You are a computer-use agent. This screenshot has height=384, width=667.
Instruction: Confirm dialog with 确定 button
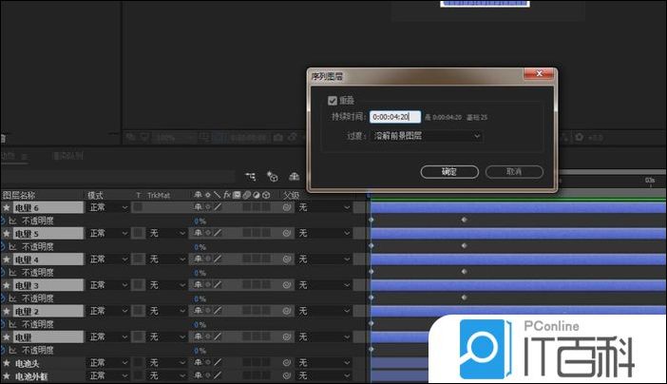coord(448,172)
